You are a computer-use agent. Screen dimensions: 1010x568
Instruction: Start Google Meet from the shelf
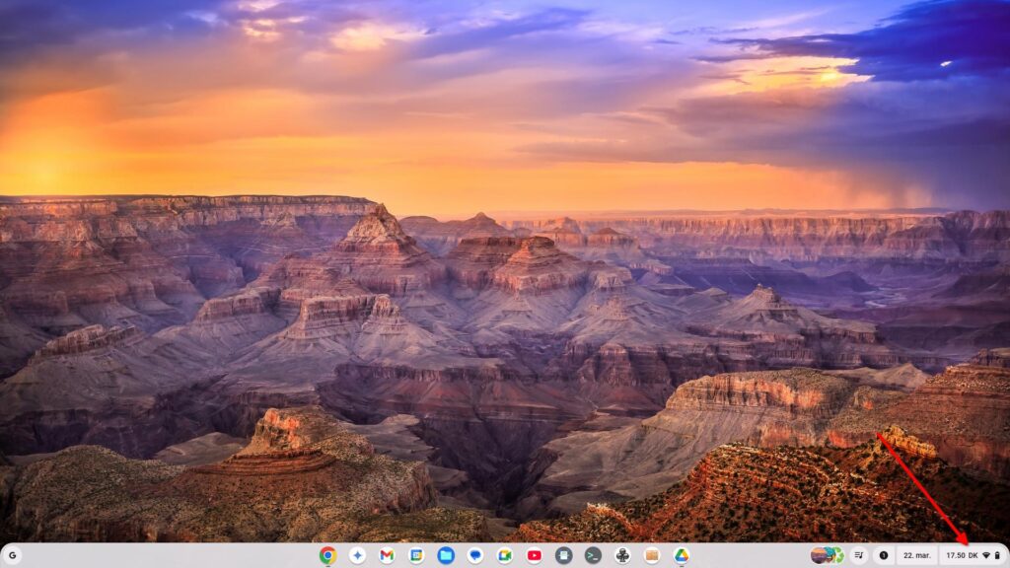point(505,555)
